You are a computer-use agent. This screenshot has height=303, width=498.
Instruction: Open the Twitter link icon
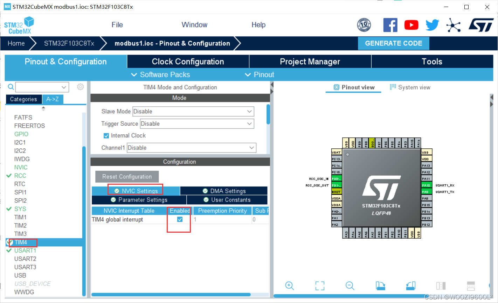pos(432,25)
